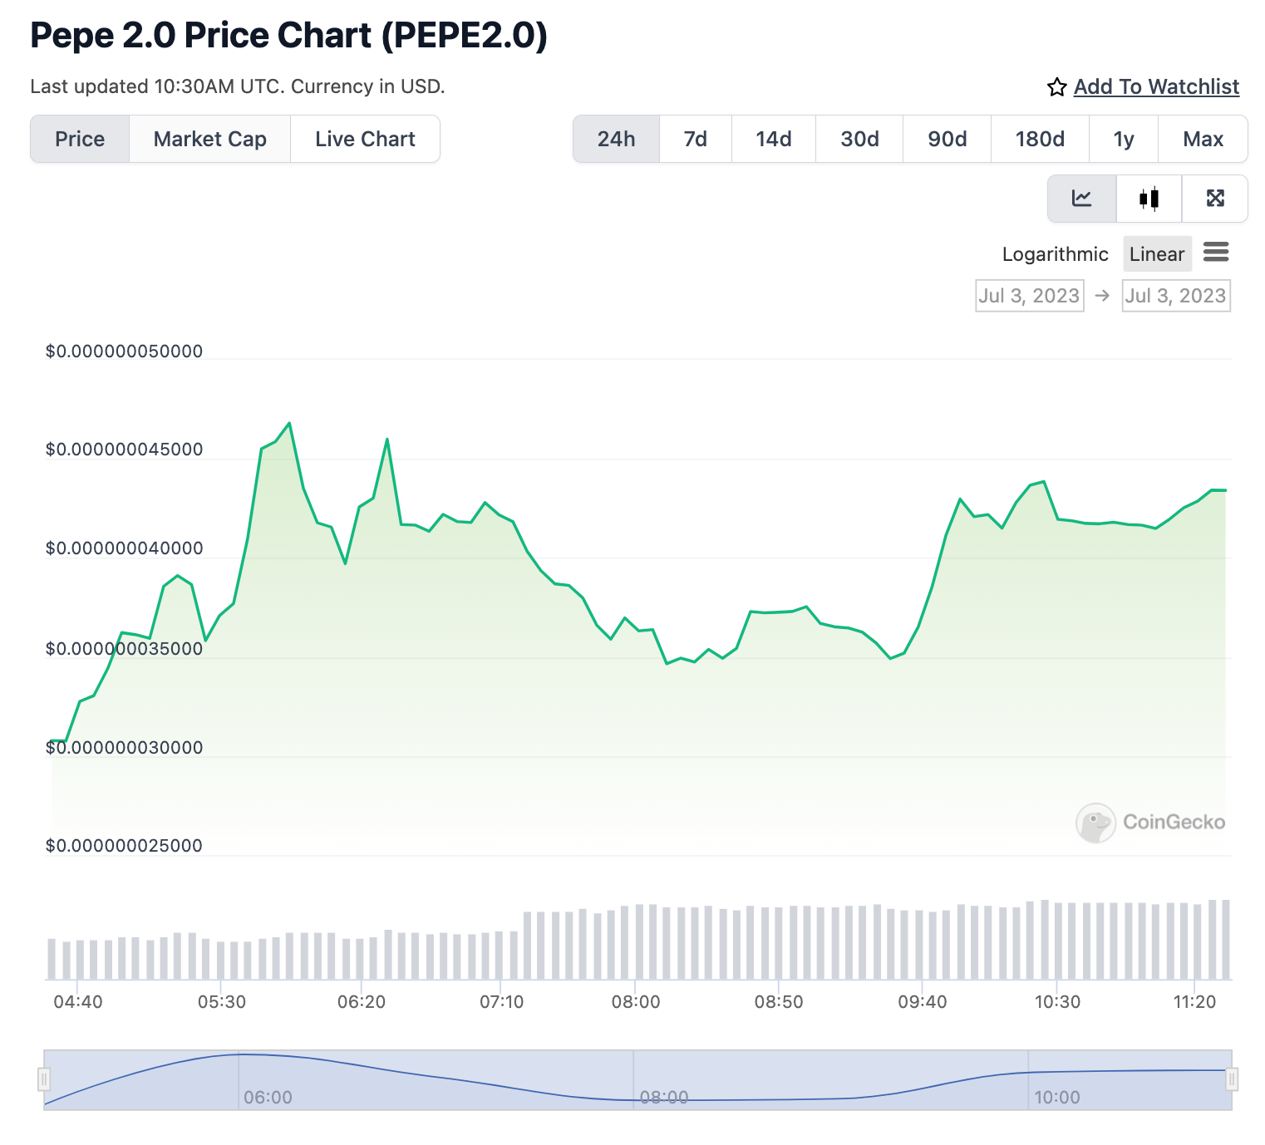
Task: Switch to line chart view icon
Action: coord(1081,199)
